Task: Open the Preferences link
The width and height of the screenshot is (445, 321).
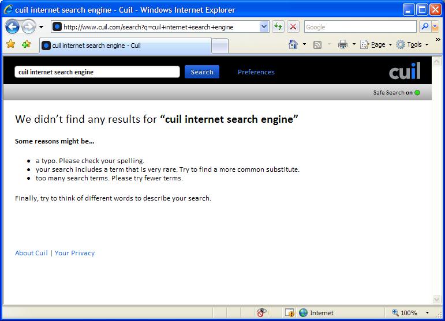Action: click(x=256, y=72)
